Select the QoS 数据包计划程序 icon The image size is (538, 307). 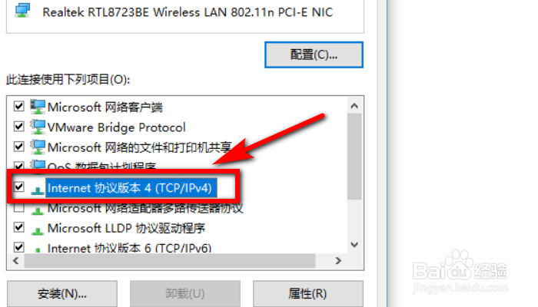point(38,165)
